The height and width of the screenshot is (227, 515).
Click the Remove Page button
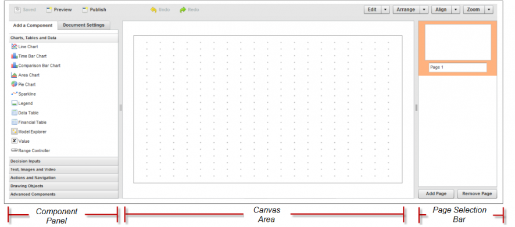477,194
